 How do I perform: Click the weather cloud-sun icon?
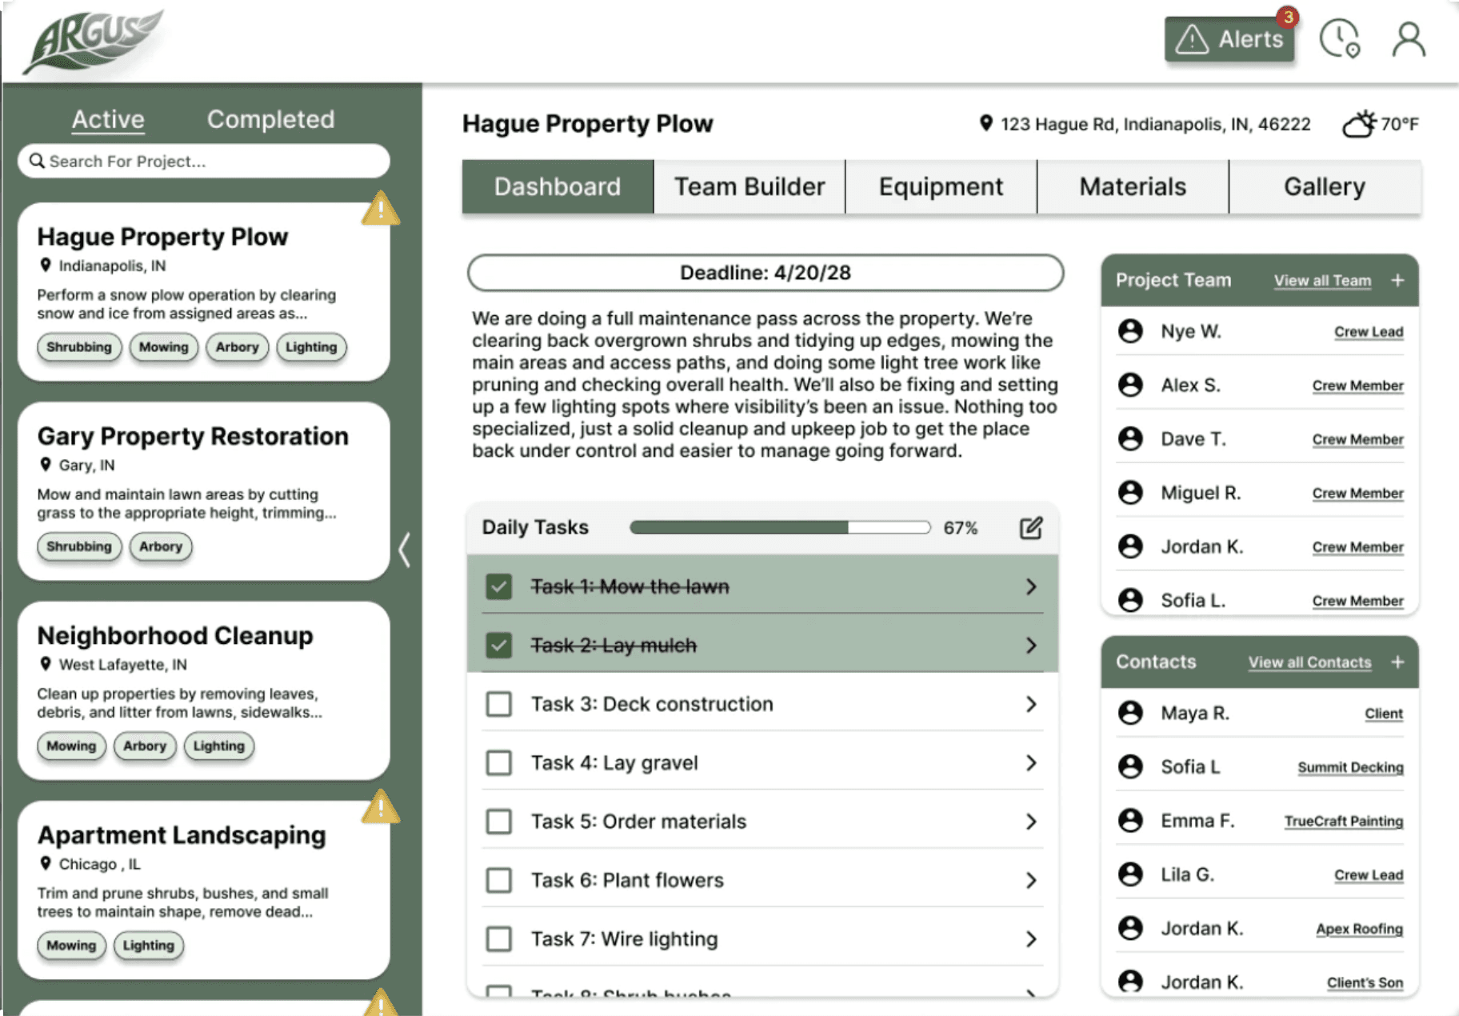1359,124
